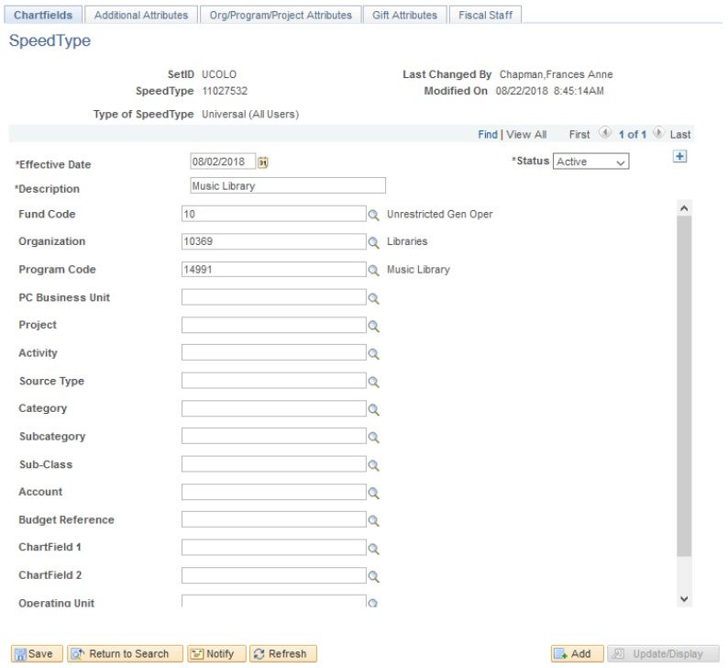Look up Program Code values
728x668 pixels.
click(x=373, y=270)
